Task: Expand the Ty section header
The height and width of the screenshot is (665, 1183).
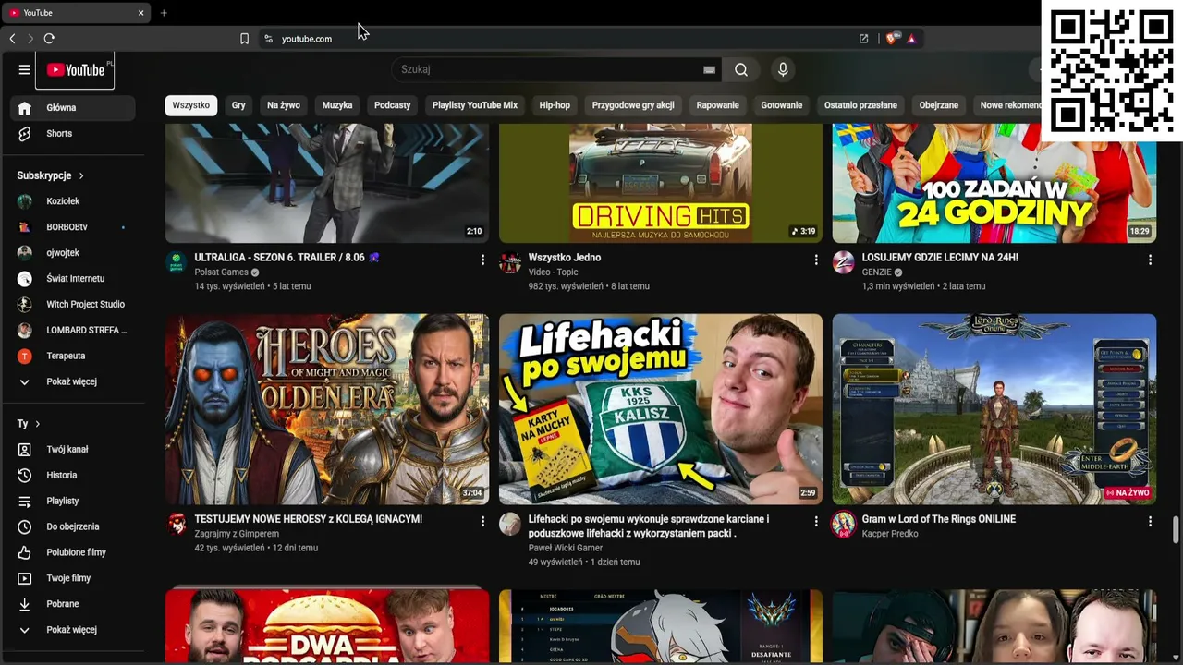Action: click(29, 424)
